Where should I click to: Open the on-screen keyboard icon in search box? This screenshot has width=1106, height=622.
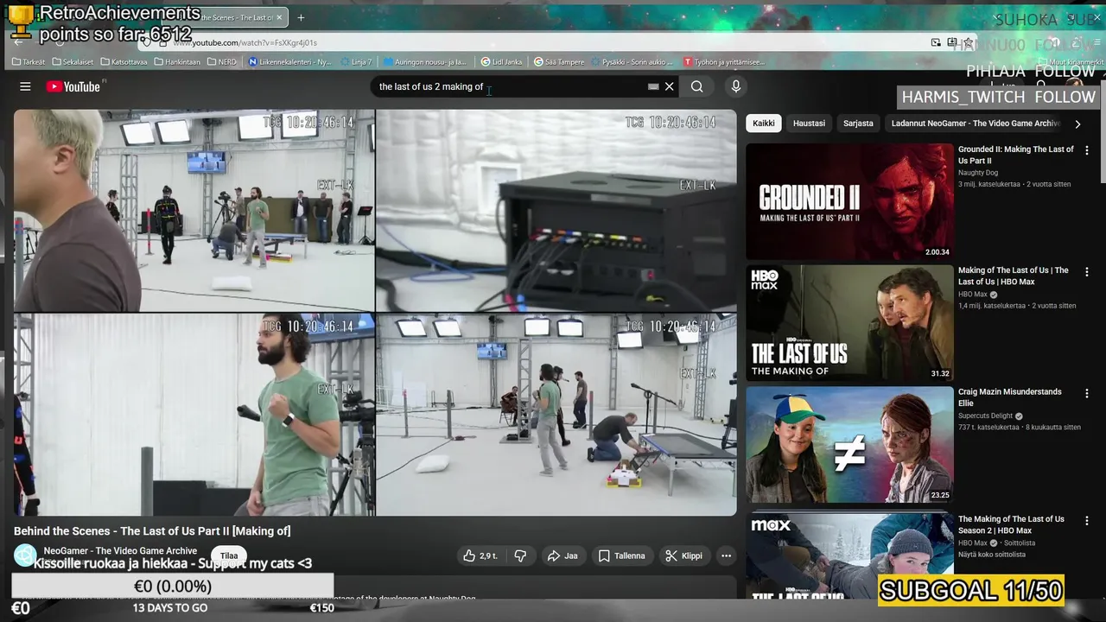[x=653, y=86]
